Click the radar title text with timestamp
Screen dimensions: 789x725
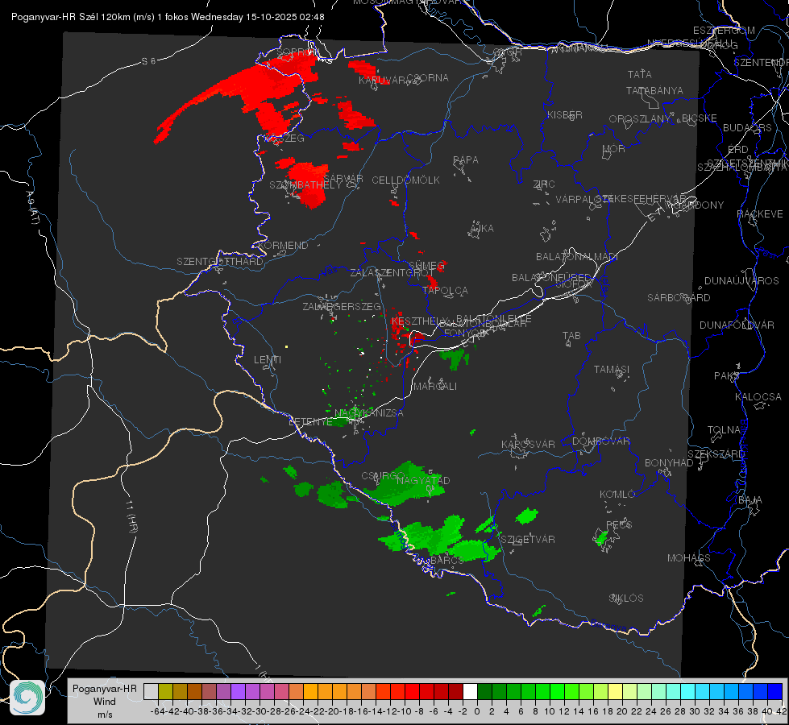pyautogui.click(x=168, y=17)
